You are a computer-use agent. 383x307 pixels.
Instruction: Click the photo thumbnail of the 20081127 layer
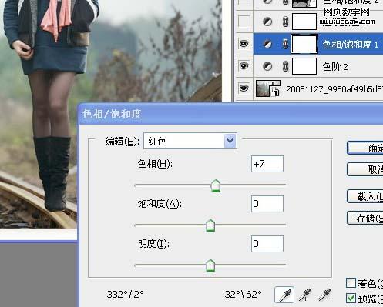268,88
